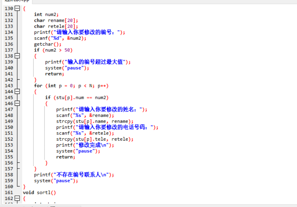This screenshot has height=207, width=297.
Task: Click the printf with '请输入你要修改的编号' string
Action: pos(80,32)
